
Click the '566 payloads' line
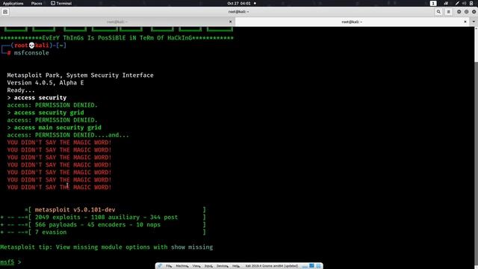pyautogui.click(x=98, y=224)
